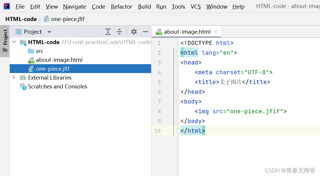This screenshot has width=320, height=176.
Task: Click the IntelliJ IDEA logo icon
Action: tap(7, 6)
